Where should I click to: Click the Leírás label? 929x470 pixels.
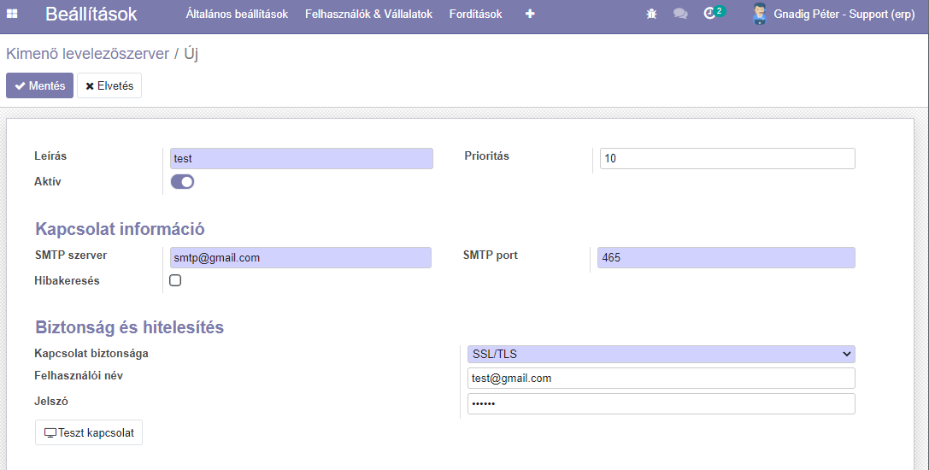(x=50, y=156)
